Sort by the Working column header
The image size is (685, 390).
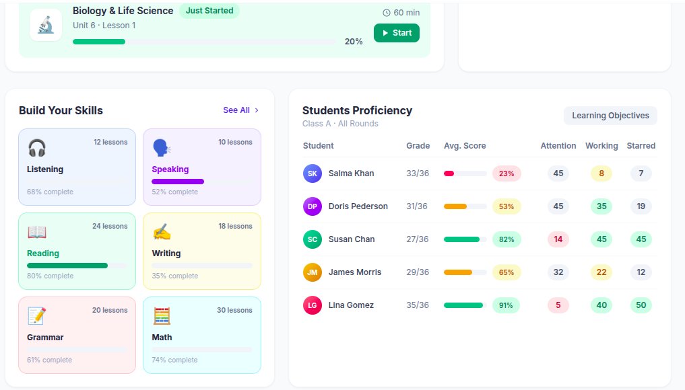point(601,146)
